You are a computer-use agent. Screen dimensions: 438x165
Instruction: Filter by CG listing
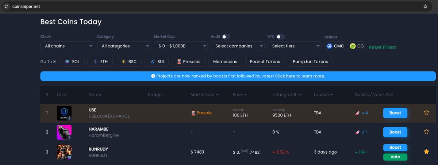(357, 46)
